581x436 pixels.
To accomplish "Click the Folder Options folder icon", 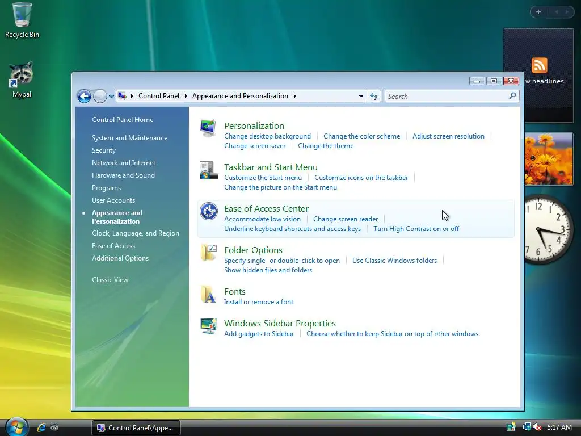I will (x=209, y=253).
